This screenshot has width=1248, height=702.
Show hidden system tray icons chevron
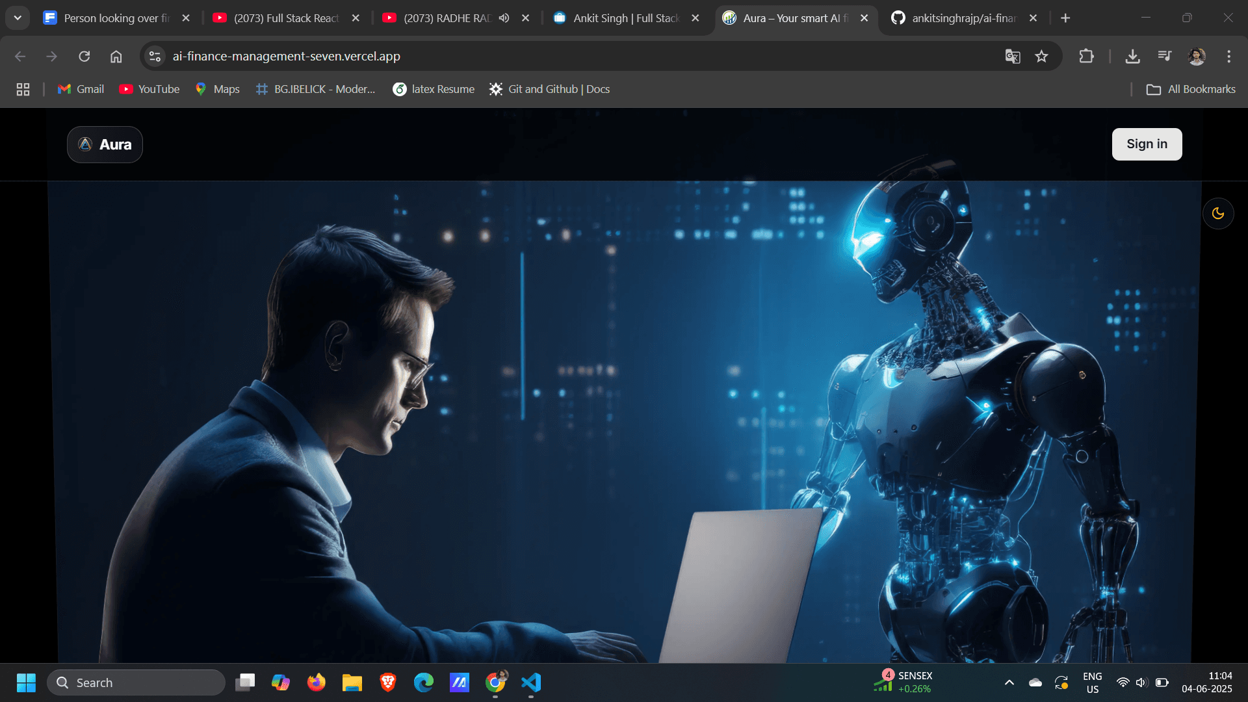pos(1009,682)
